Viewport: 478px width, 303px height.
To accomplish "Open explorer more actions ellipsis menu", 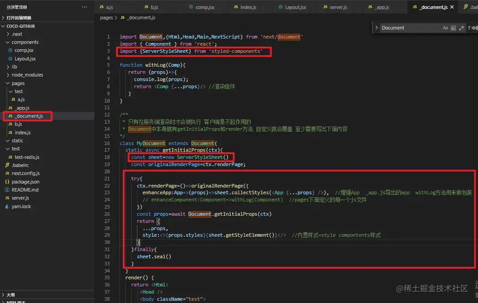I will (85, 7).
